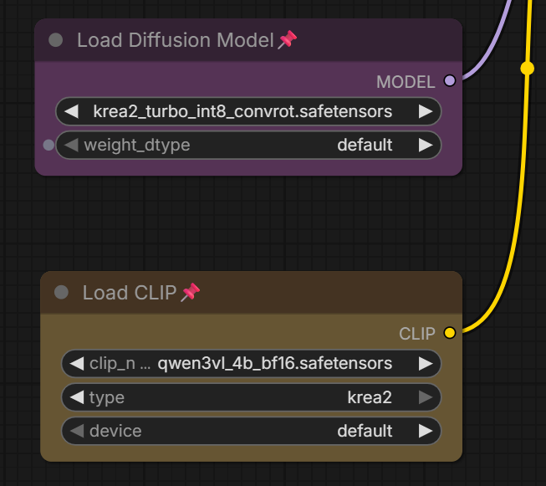Image resolution: width=546 pixels, height=486 pixels.
Task: Click the CLIP output socket
Action: tap(450, 333)
